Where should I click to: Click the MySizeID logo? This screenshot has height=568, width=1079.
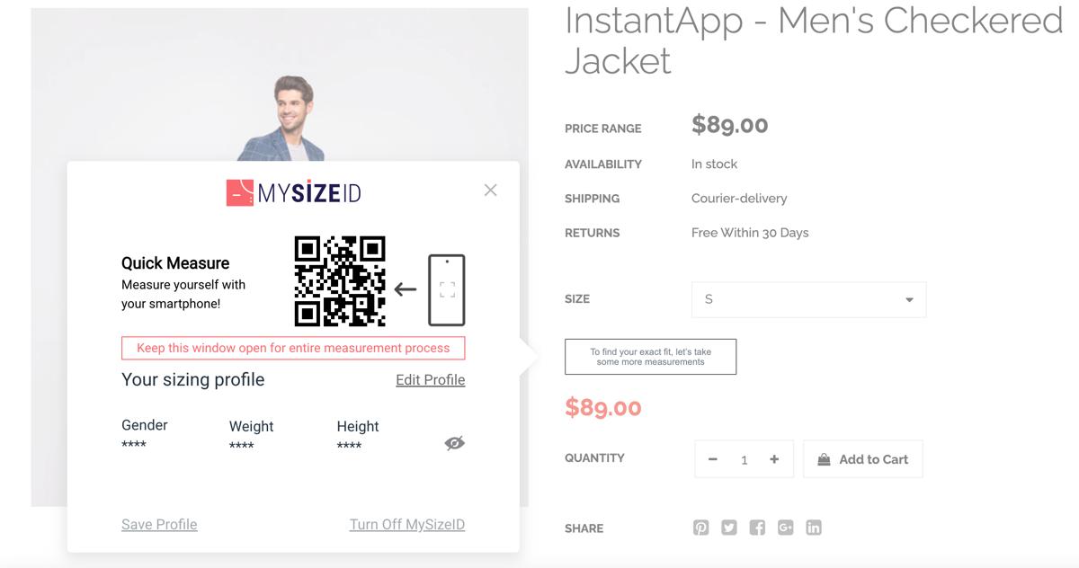pos(293,192)
